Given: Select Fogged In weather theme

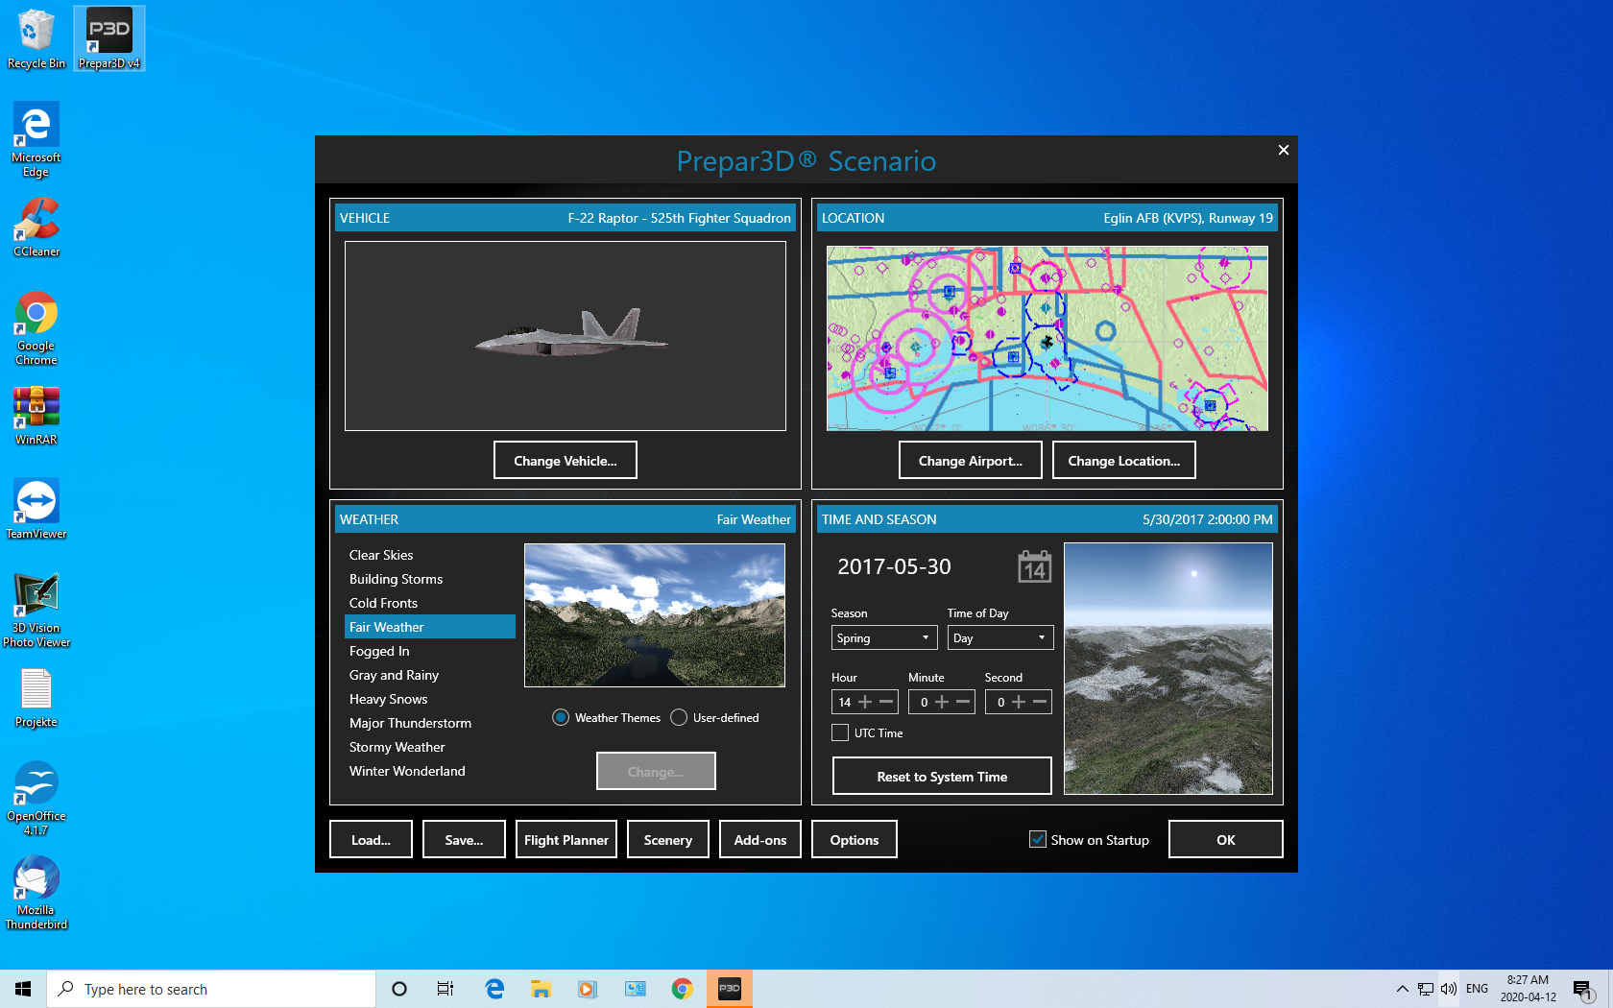Looking at the screenshot, I should [430, 651].
